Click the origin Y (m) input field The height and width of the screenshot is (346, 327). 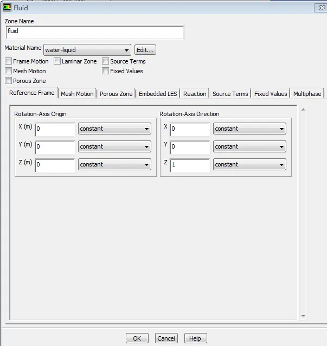pyautogui.click(x=55, y=148)
